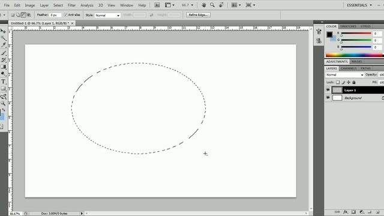
Task: Open the File menu
Action: 7,5
